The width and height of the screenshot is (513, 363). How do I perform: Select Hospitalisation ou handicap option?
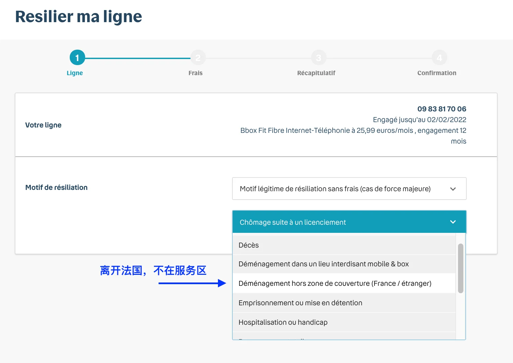(x=344, y=322)
